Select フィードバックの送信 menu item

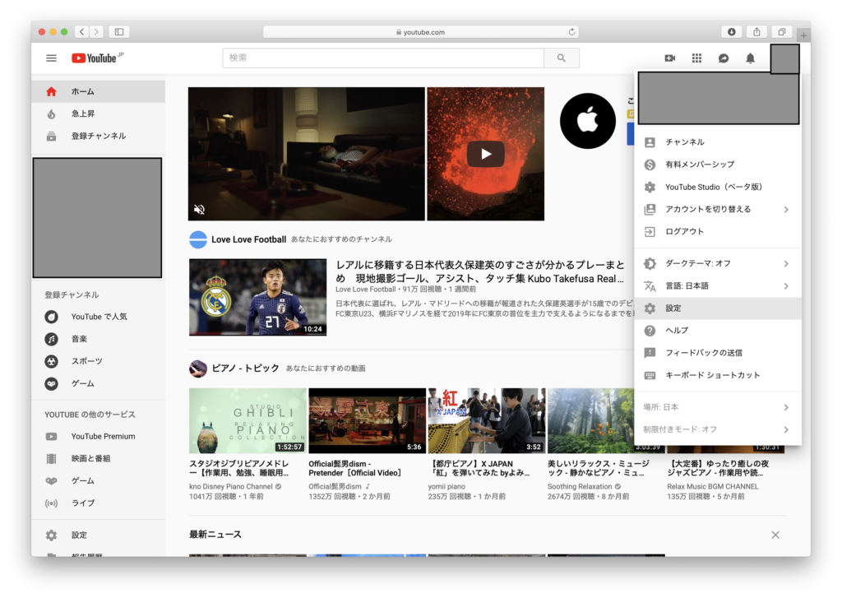(717, 353)
